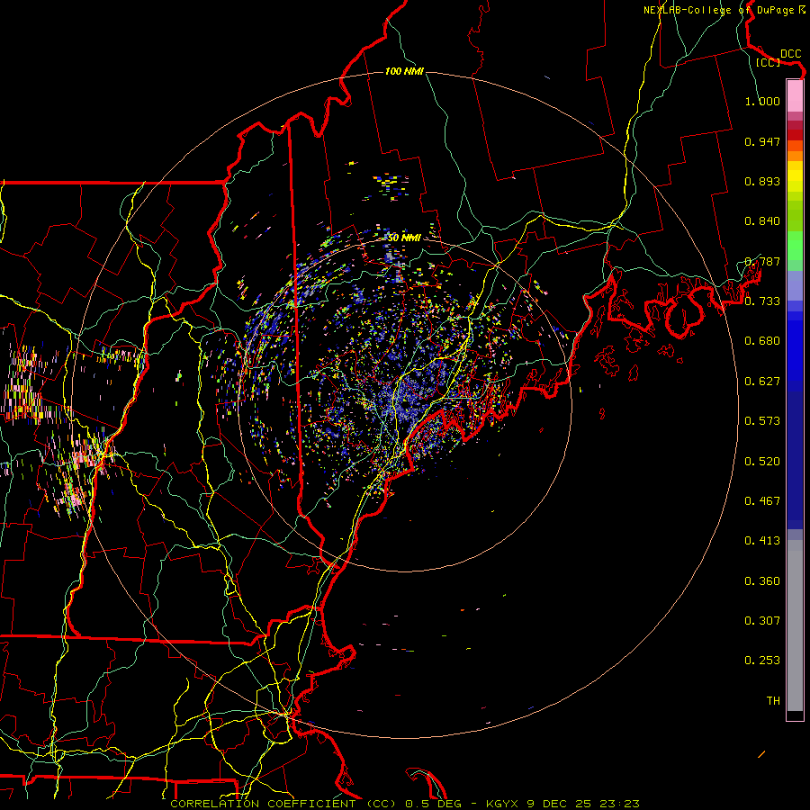Viewport: 810px width, 810px height.
Task: Click the 0.947 scale value
Action: tap(762, 141)
